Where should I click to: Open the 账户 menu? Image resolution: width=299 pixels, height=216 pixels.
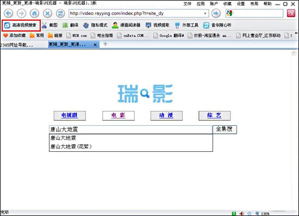pyautogui.click(x=214, y=4)
